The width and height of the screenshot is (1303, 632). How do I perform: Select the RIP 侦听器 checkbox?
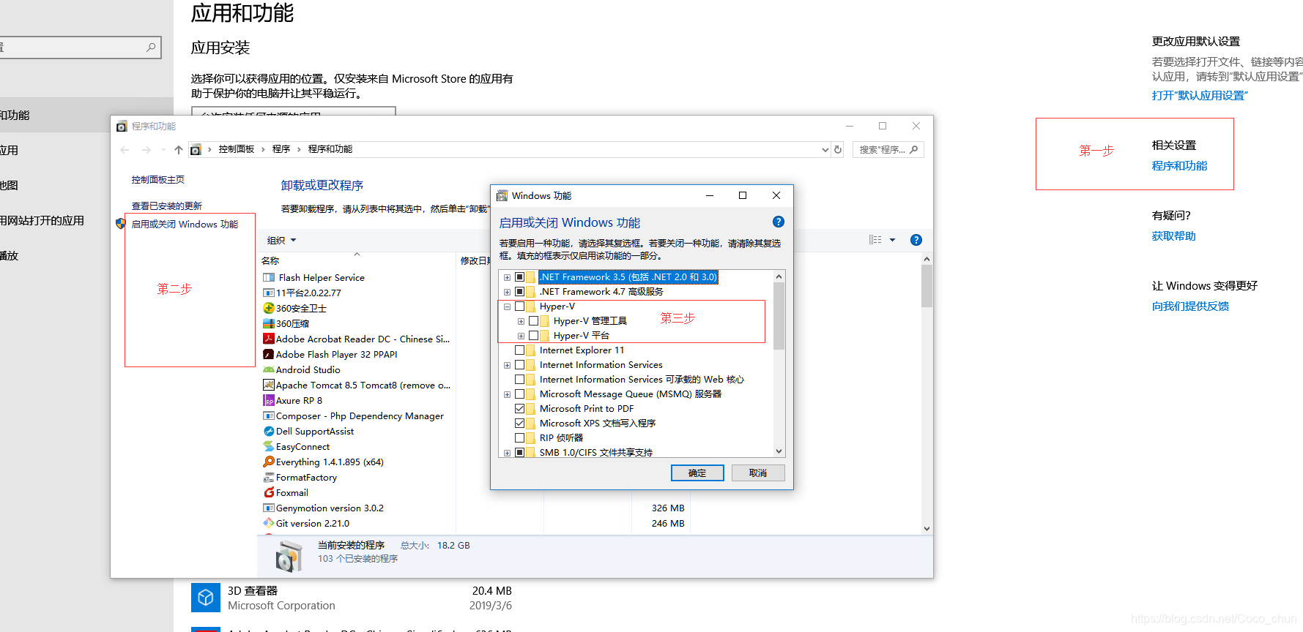(x=519, y=438)
